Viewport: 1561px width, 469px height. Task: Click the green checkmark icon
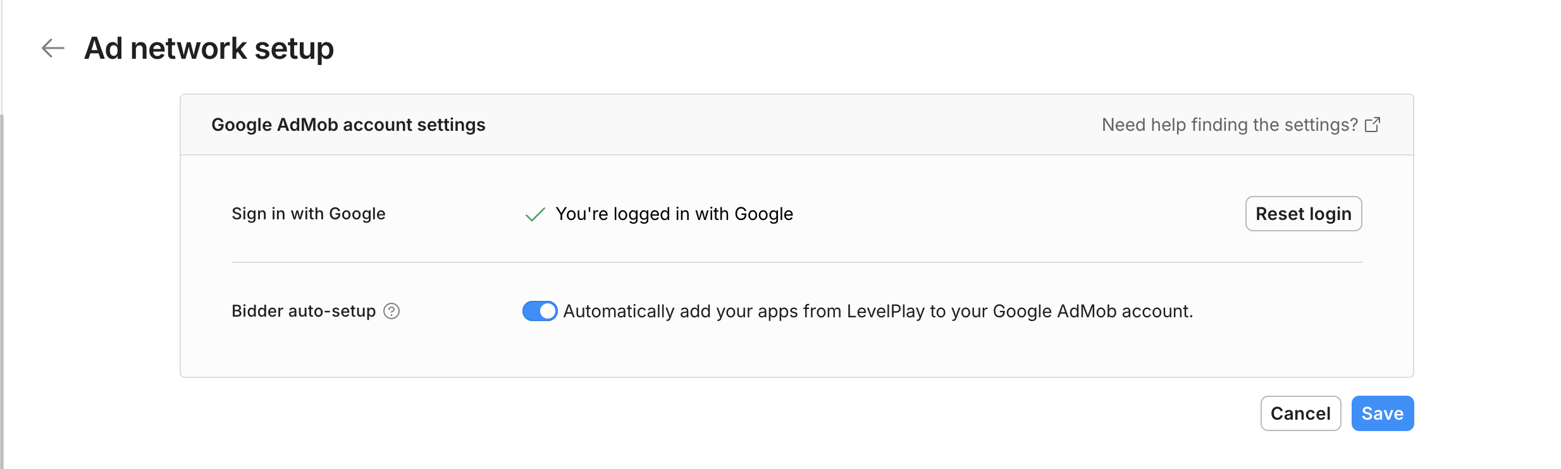(x=535, y=215)
